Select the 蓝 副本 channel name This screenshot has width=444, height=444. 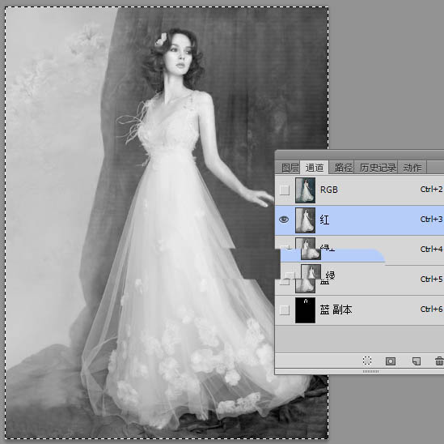[336, 310]
